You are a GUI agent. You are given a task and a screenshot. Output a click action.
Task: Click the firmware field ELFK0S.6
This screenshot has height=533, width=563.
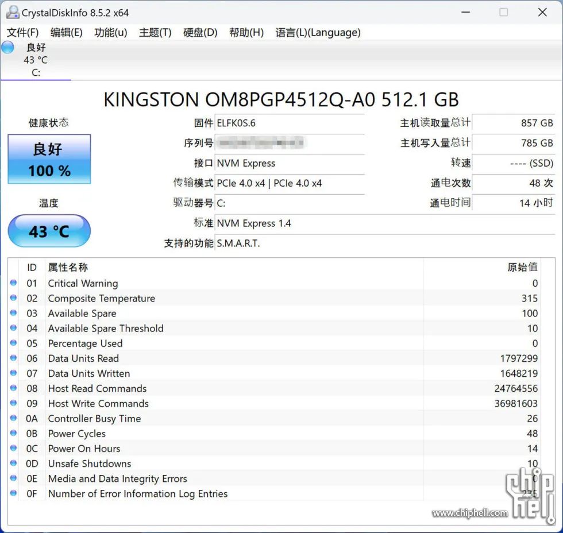click(x=290, y=123)
